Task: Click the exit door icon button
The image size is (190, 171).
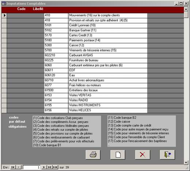Action: point(167,155)
